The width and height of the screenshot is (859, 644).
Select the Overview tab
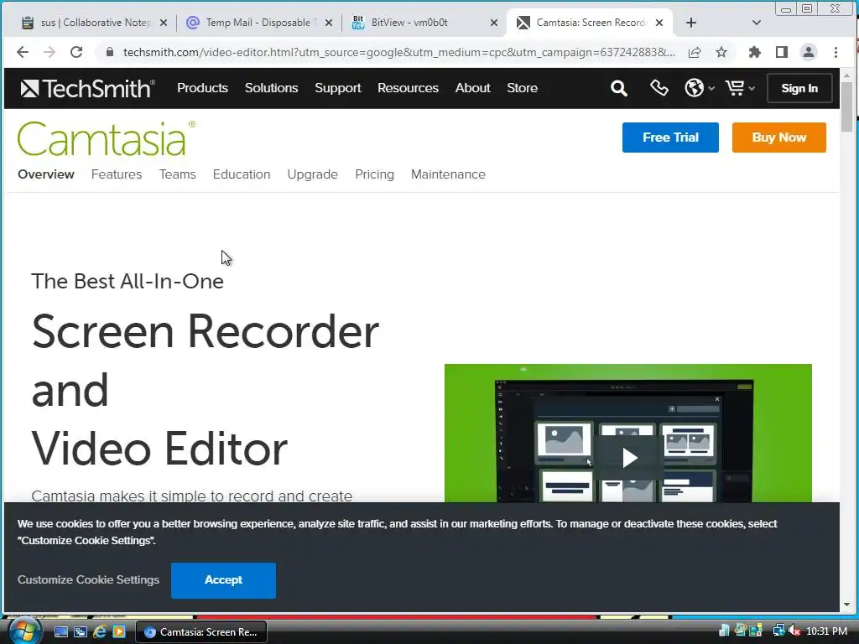[46, 174]
